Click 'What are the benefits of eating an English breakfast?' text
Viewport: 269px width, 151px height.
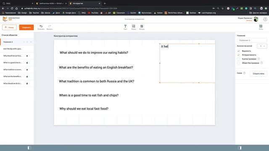pyautogui.click(x=96, y=68)
